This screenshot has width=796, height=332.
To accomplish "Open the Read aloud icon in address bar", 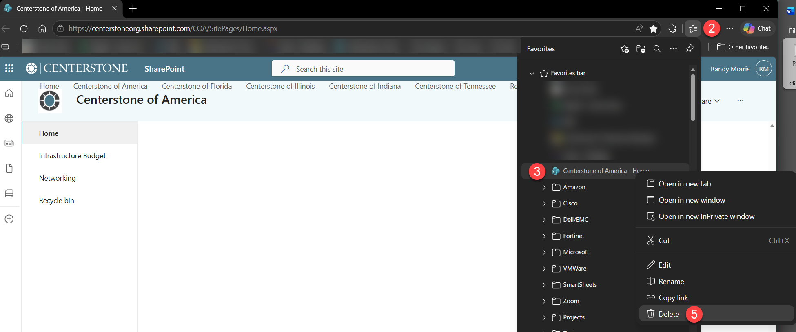I will click(x=639, y=28).
